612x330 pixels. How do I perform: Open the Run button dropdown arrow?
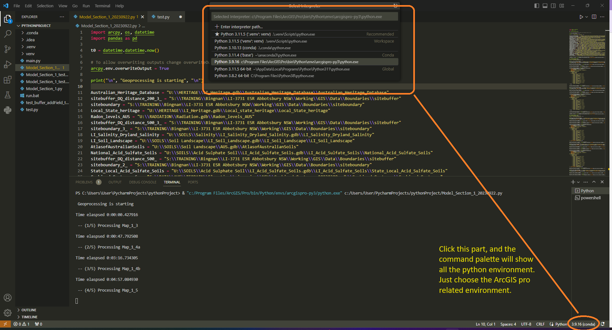[587, 17]
